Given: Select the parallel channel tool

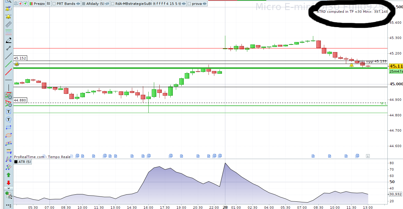Looking at the screenshot, I should (x=8, y=143).
